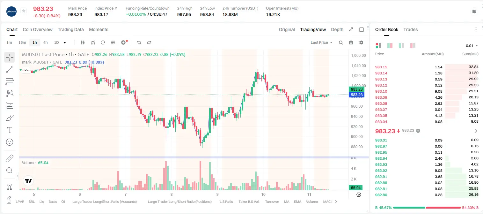Open the Last Price dropdown
Image resolution: width=483 pixels, height=214 pixels.
click(321, 42)
